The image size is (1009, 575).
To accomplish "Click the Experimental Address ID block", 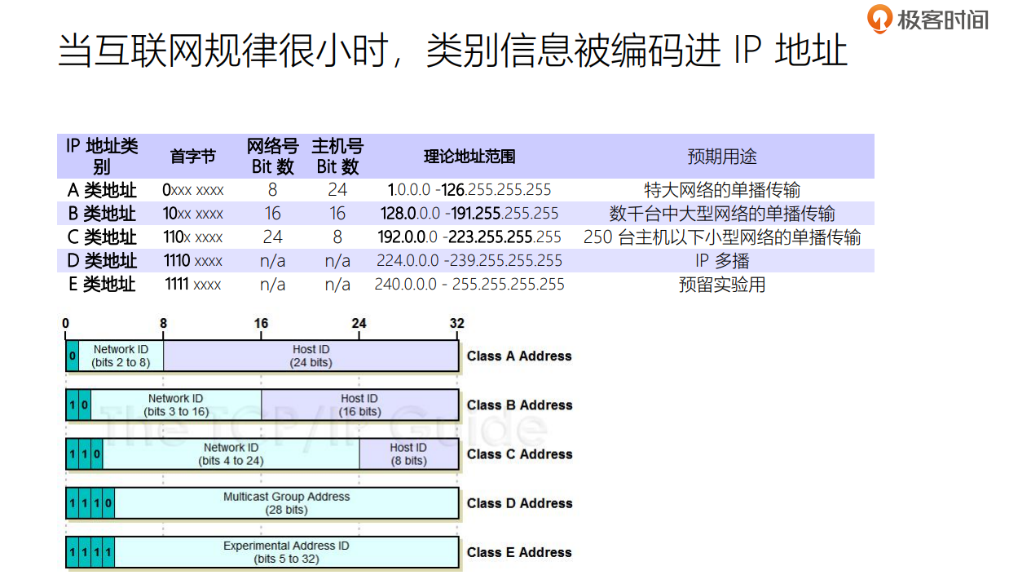I will (x=285, y=551).
